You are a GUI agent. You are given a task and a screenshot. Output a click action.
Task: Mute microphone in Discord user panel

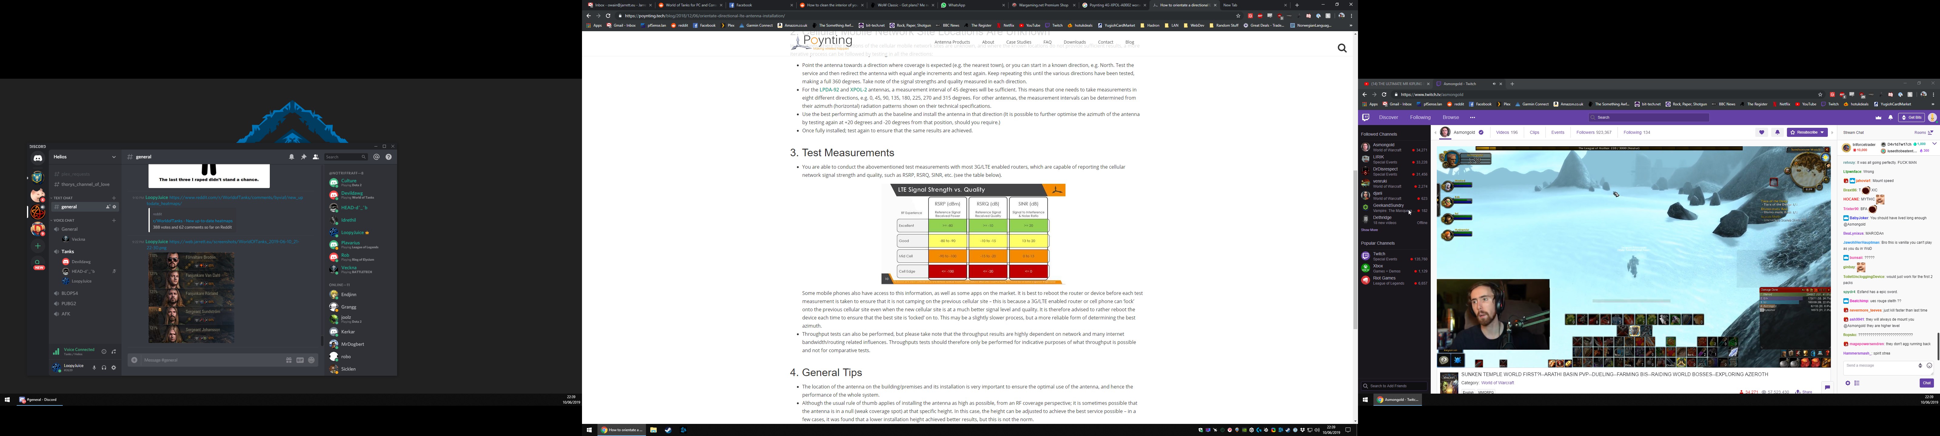(x=94, y=368)
